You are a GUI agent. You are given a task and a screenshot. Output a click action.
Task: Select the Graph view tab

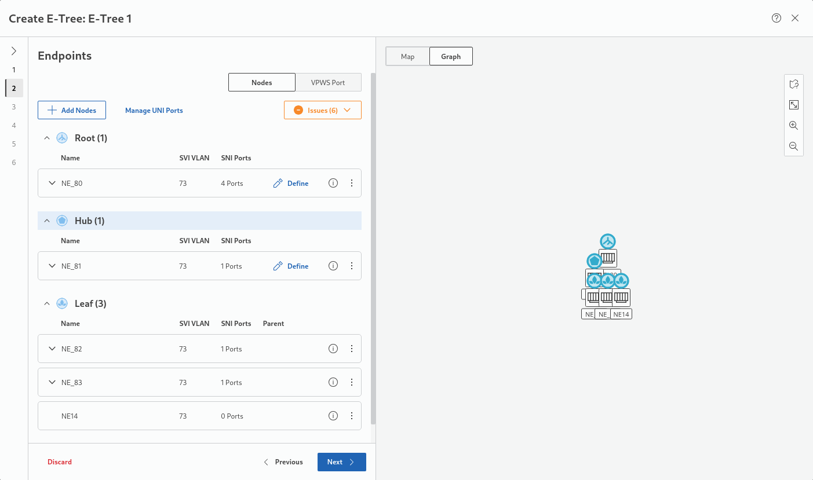(451, 56)
